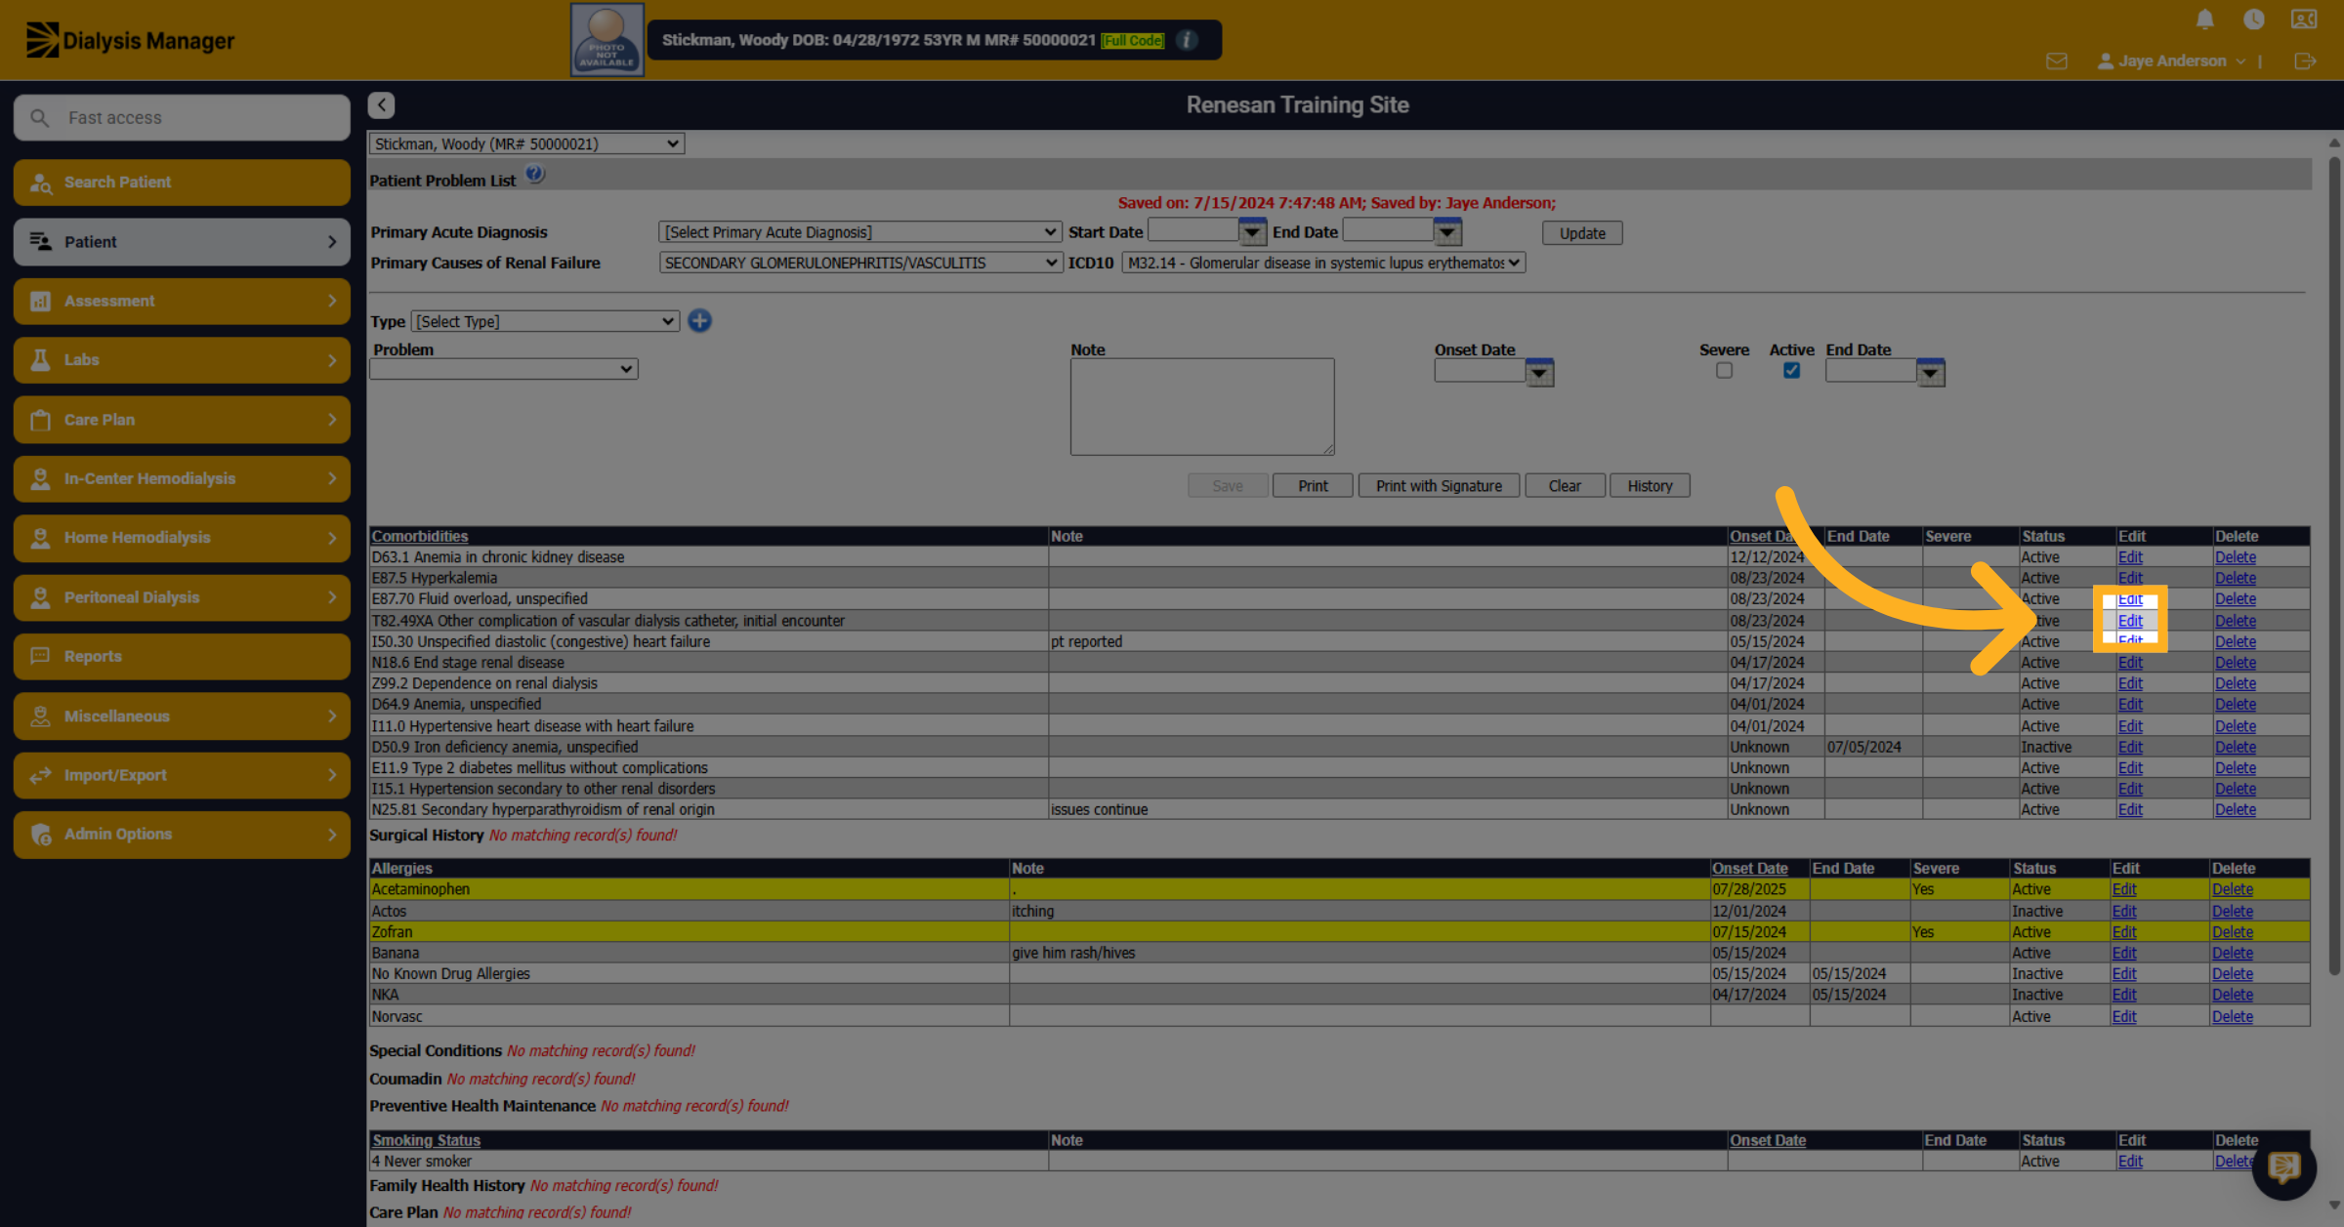Click the clock icon in header
This screenshot has width=2344, height=1227.
2253,20
